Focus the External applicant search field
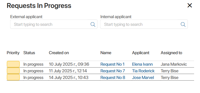The height and width of the screenshot is (93, 200). (x=54, y=24)
